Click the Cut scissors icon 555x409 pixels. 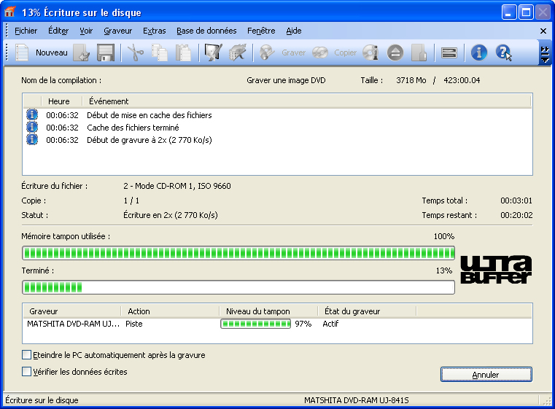point(136,52)
